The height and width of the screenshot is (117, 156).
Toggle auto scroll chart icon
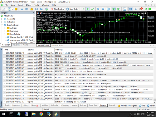(114, 9)
